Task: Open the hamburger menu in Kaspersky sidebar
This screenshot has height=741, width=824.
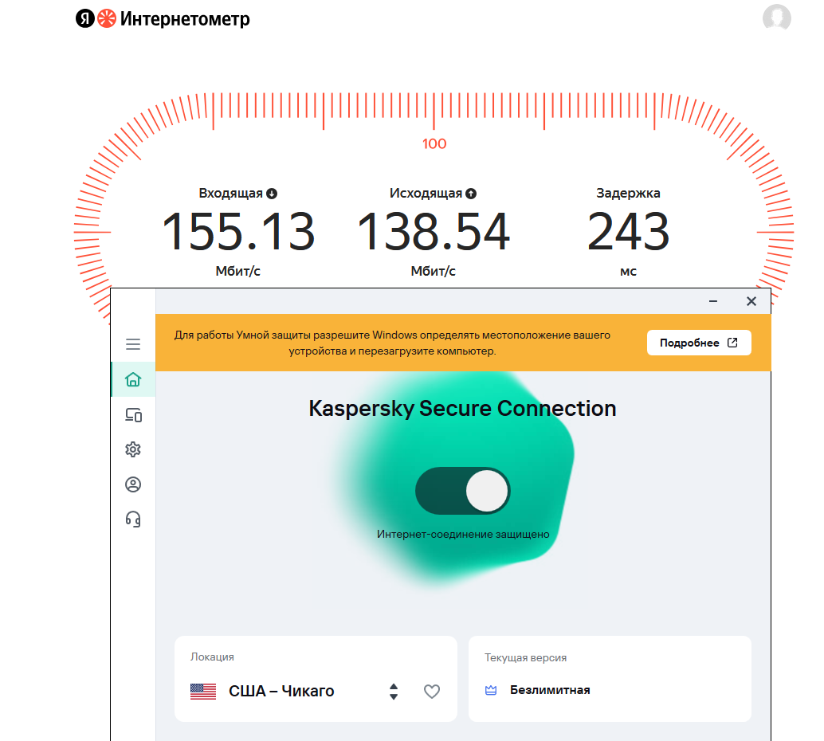Action: [x=133, y=344]
